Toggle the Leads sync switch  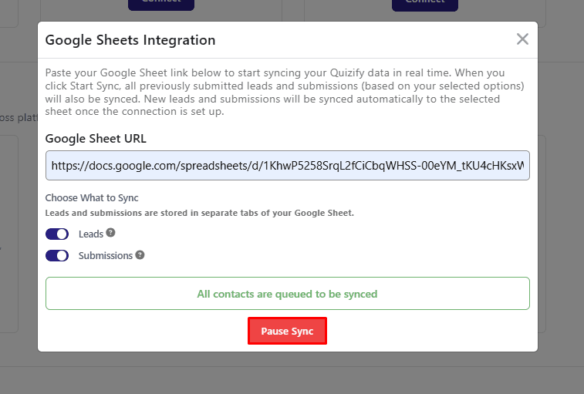(x=57, y=234)
